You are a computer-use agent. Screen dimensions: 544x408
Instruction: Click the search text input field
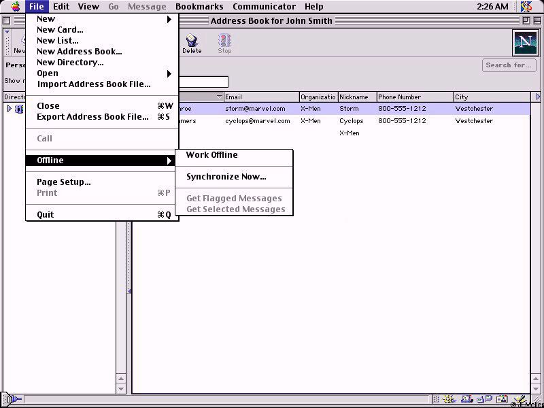(x=204, y=82)
